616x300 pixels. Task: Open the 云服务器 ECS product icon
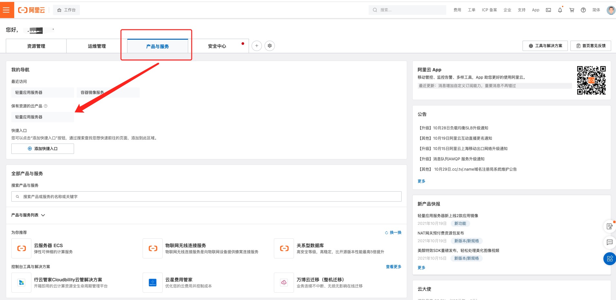[21, 248]
